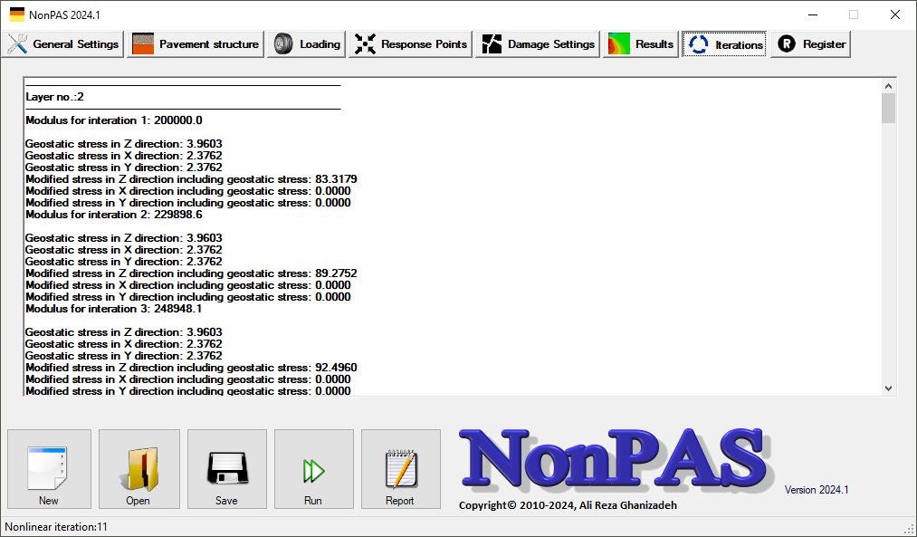917x537 pixels.
Task: Select the Loading tab with tire icon
Action: pyautogui.click(x=307, y=44)
